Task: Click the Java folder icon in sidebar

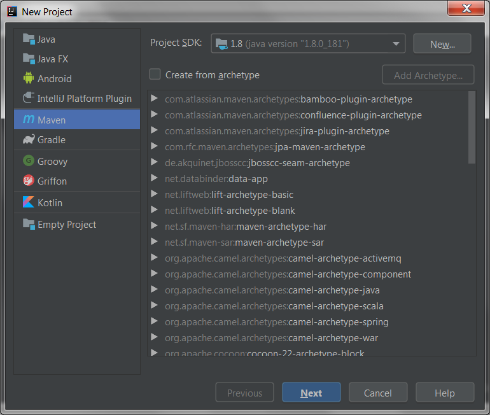Action: tap(29, 39)
